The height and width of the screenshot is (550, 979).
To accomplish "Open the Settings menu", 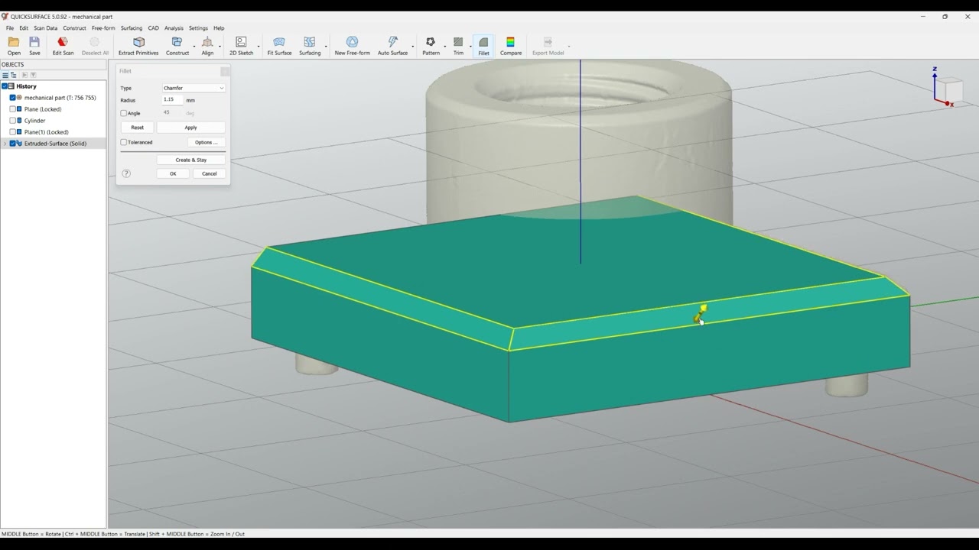I will pyautogui.click(x=198, y=28).
